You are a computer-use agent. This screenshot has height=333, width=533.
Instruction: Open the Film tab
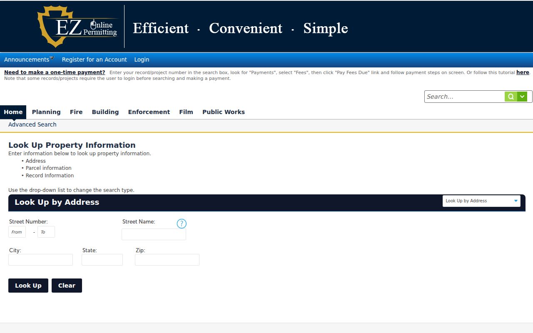pyautogui.click(x=186, y=112)
